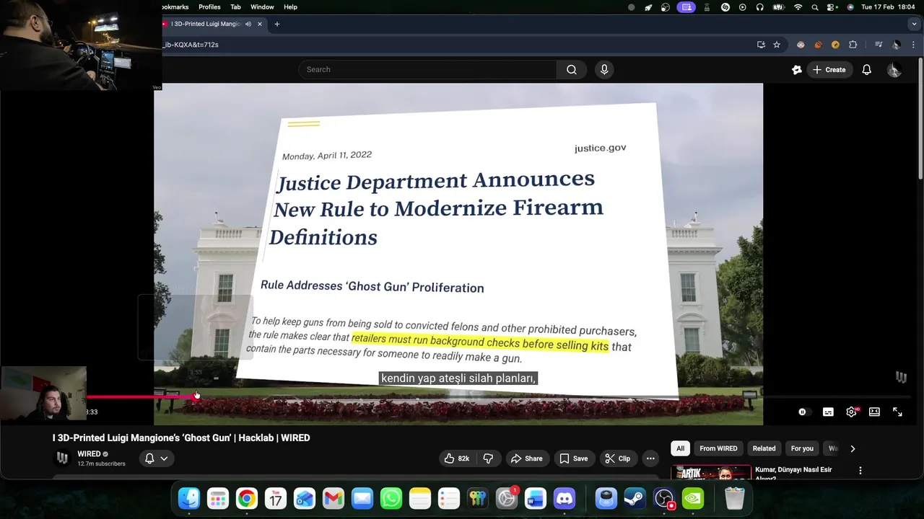Viewport: 924px width, 519px height.
Task: Open more actions three-dot menu below video
Action: (x=650, y=458)
